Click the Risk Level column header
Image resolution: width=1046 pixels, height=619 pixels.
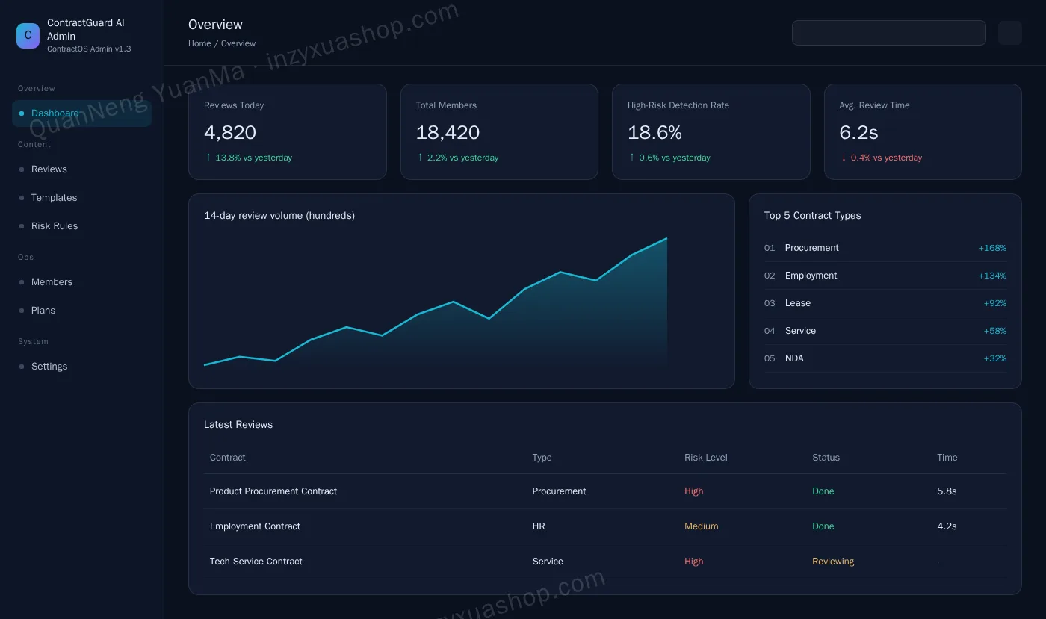click(706, 458)
